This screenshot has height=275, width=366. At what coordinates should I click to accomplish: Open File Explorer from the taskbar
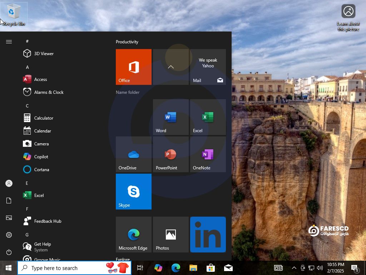pos(193,268)
